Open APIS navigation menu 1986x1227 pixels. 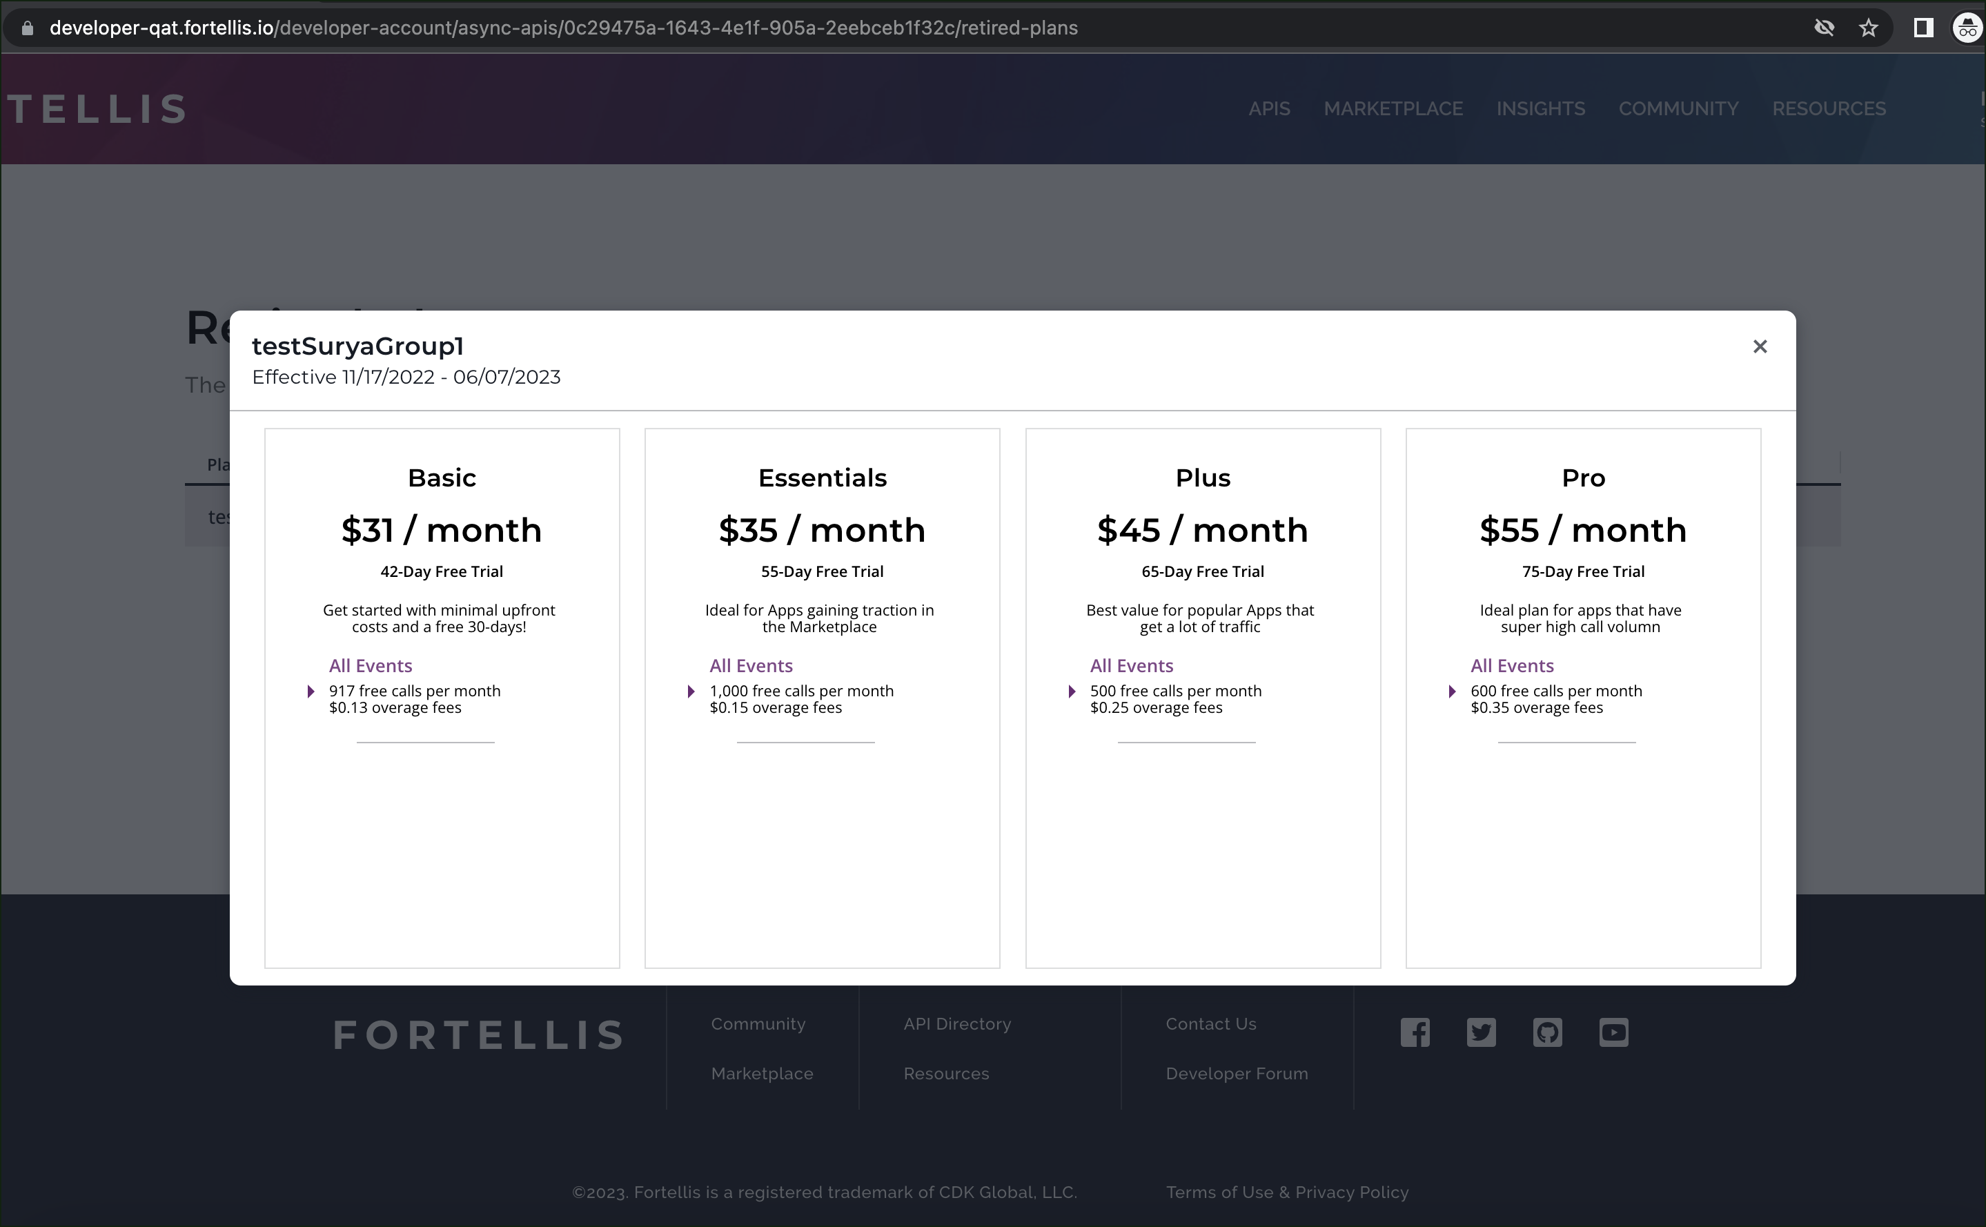pos(1269,109)
